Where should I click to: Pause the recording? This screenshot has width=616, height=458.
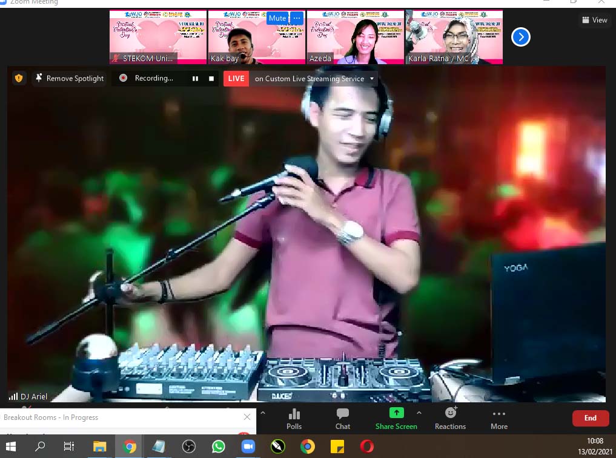(x=195, y=79)
